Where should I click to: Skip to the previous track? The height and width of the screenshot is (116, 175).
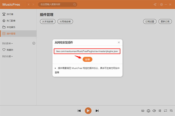point(79,111)
